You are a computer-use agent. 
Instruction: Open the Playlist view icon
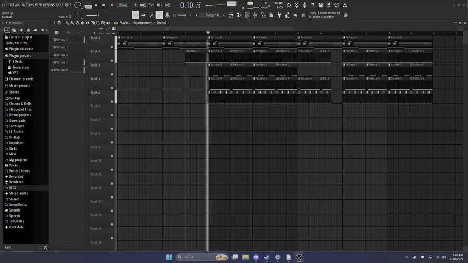click(x=231, y=15)
